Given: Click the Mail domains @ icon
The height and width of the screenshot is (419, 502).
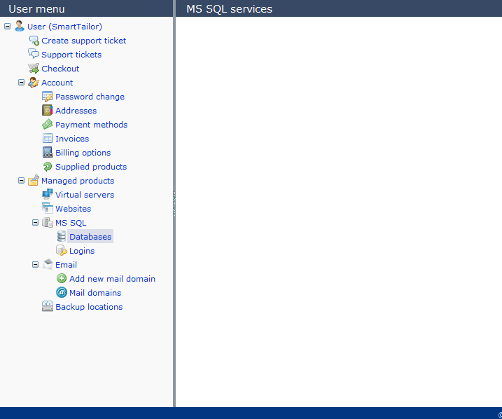Looking at the screenshot, I should click(62, 293).
